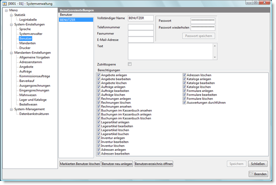Click the Beenden button with F12 icon
Screen dimensions: 276x185
tap(258, 174)
